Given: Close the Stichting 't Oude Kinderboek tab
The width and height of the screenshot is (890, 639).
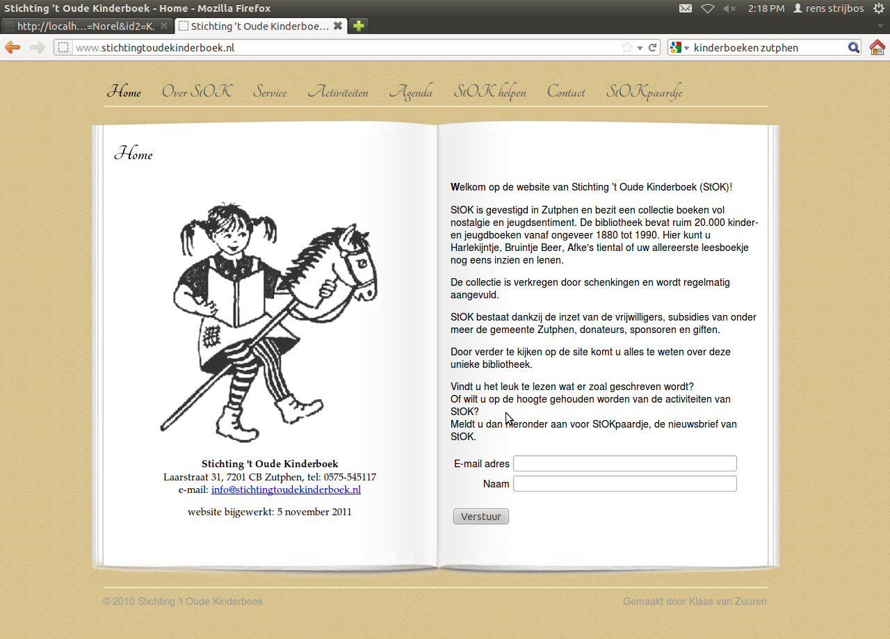Looking at the screenshot, I should click(x=338, y=26).
